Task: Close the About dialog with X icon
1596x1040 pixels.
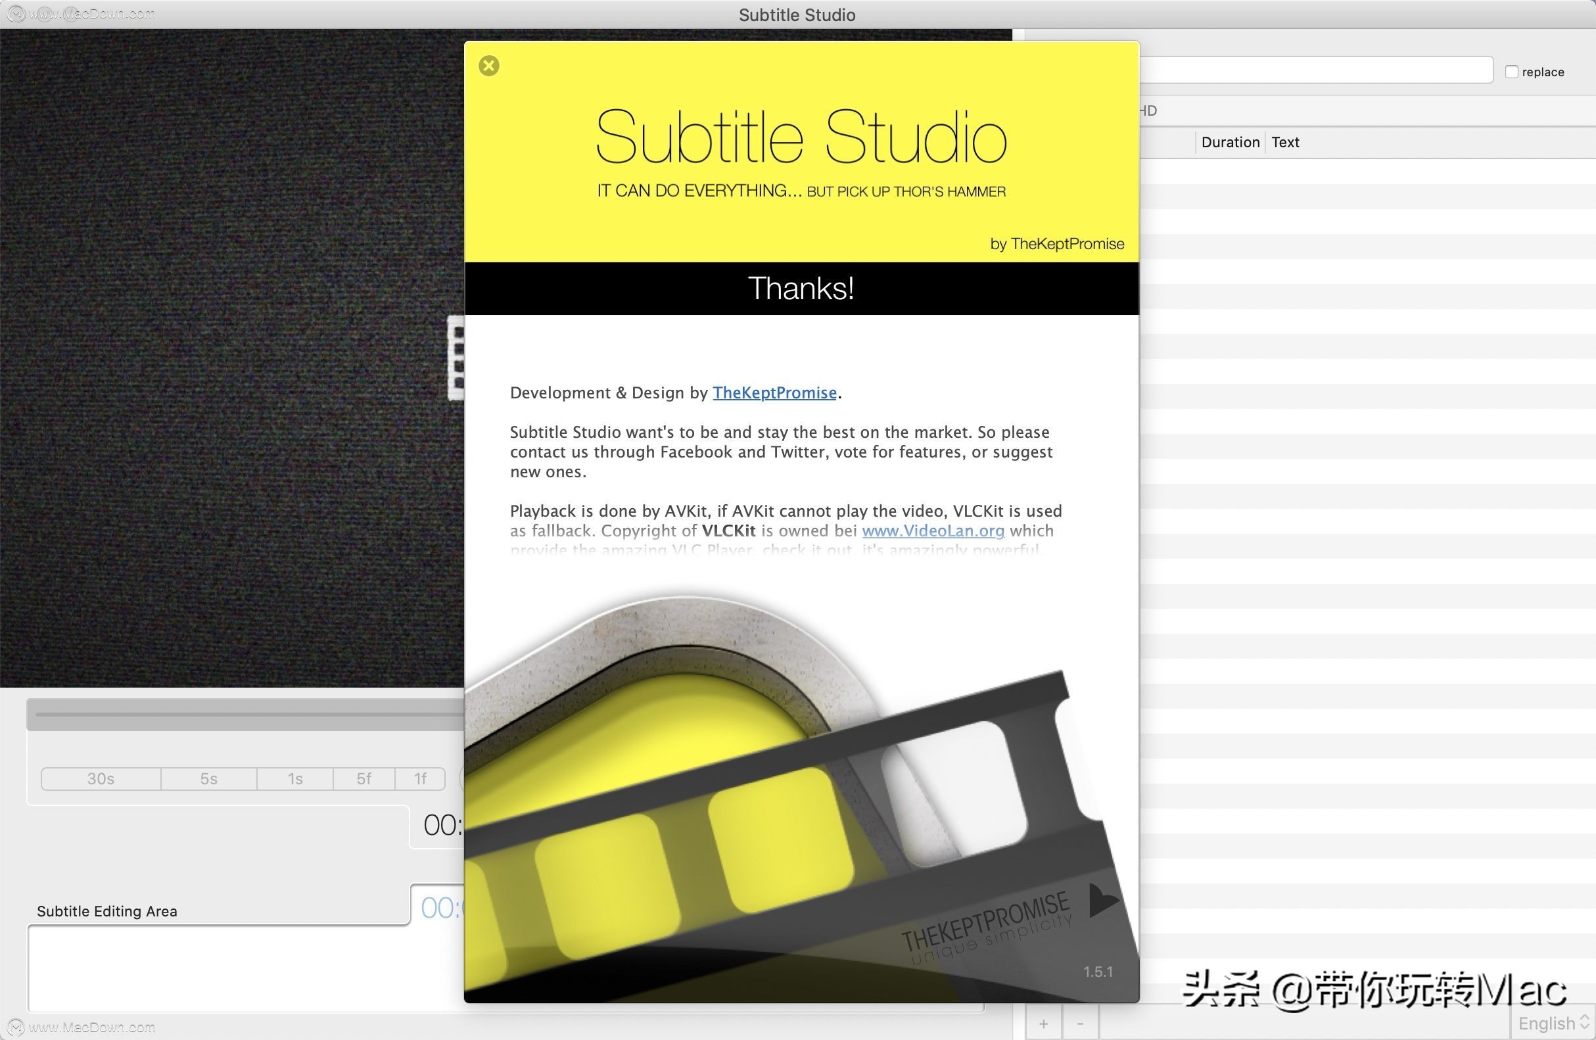Action: 489,66
